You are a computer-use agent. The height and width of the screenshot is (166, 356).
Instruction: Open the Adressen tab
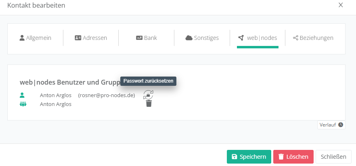(91, 38)
